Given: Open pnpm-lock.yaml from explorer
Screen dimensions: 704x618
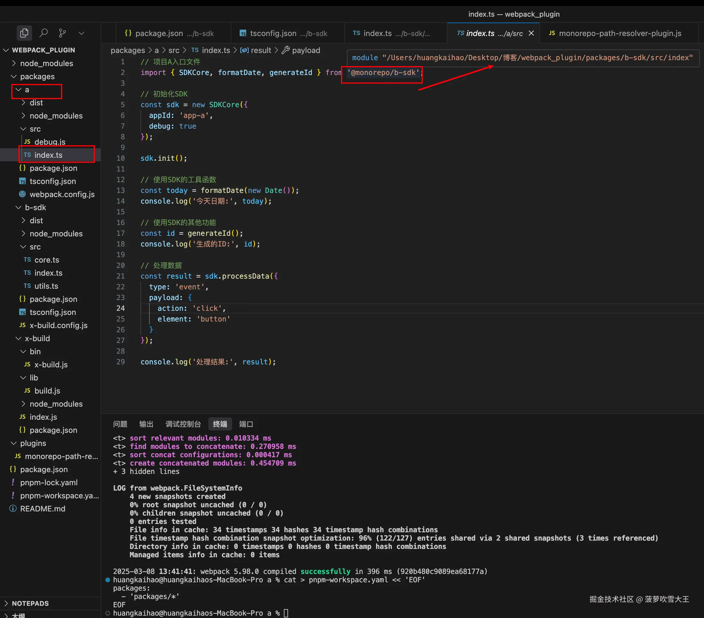Looking at the screenshot, I should 49,483.
